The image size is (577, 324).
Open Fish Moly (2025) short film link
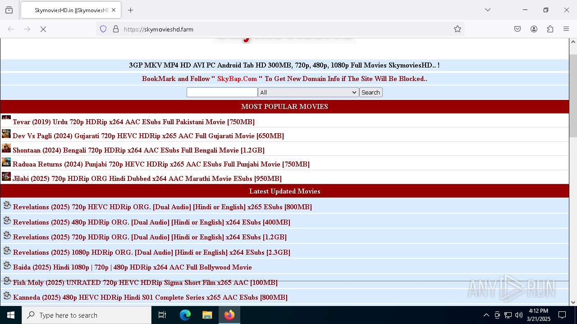tap(145, 283)
